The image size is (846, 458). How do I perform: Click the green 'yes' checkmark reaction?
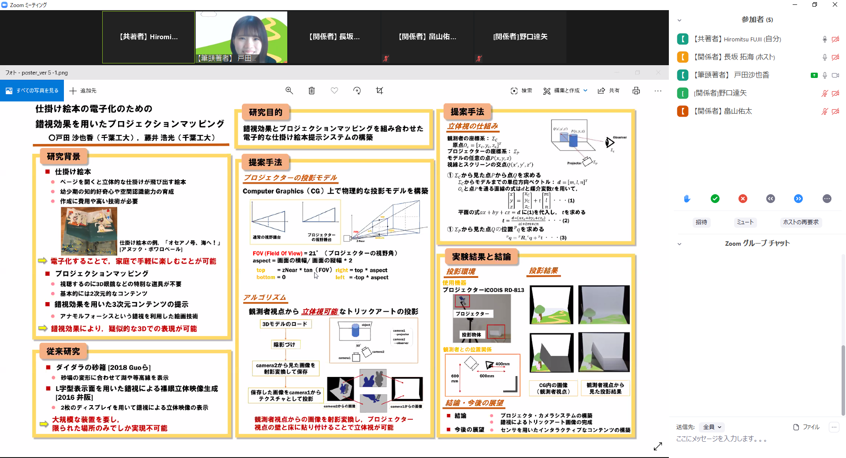point(715,199)
